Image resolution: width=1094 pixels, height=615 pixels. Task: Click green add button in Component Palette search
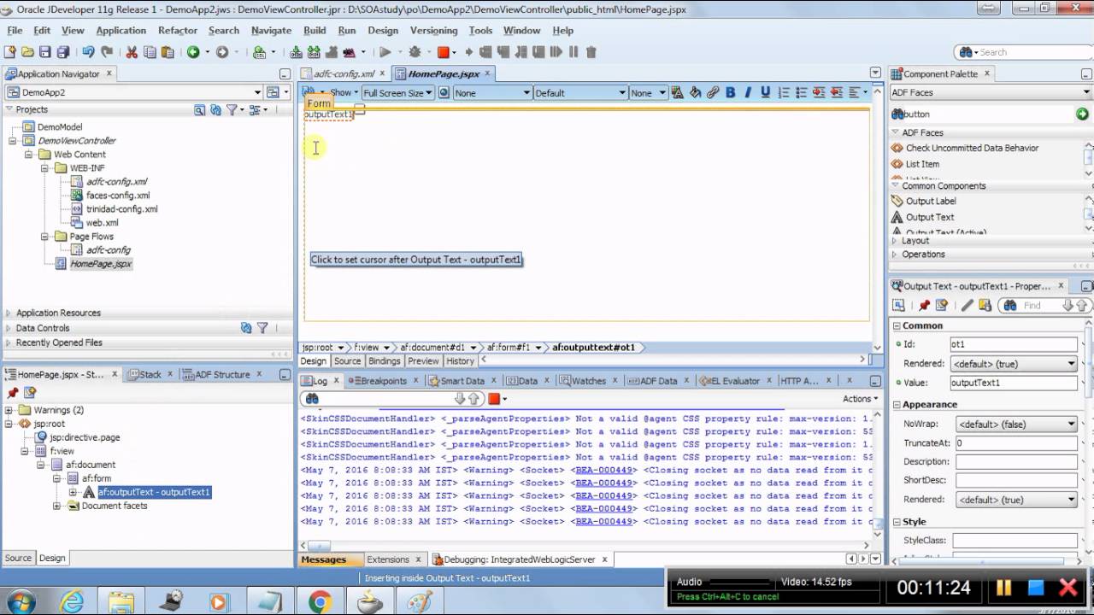(1082, 114)
